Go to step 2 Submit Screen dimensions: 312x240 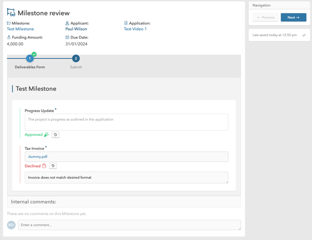(76, 59)
